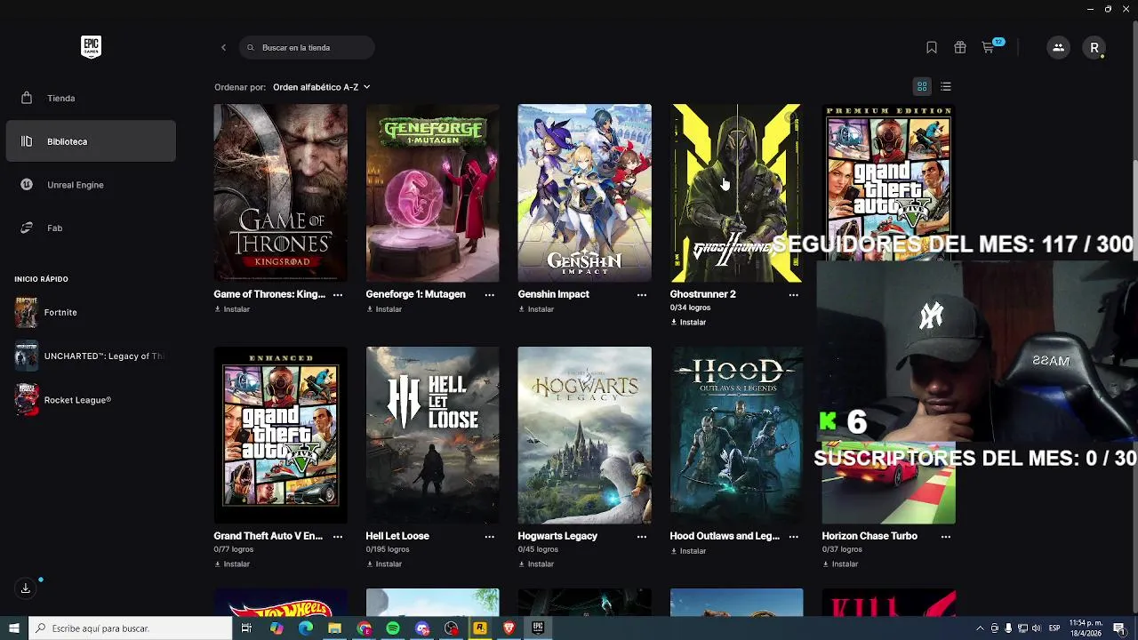Viewport: 1138px width, 640px height.
Task: Open Rockstar Games Launcher from taskbar
Action: (480, 628)
